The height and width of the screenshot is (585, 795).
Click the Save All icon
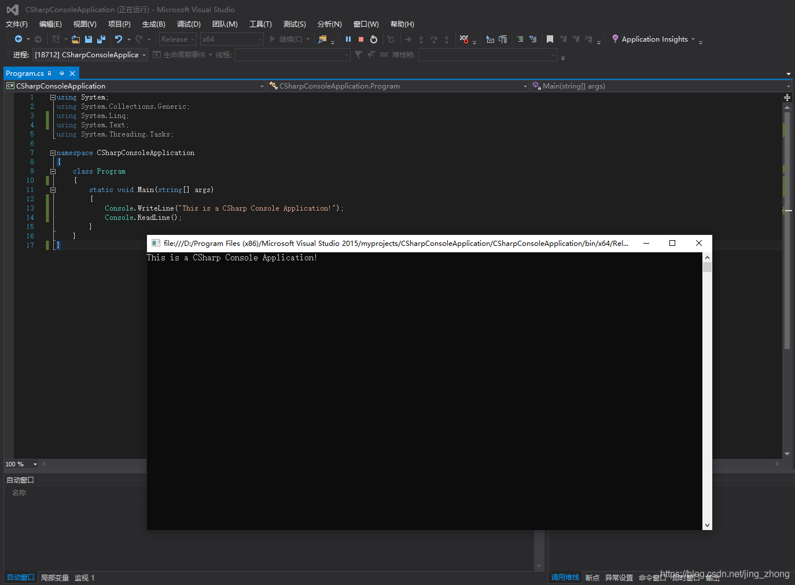tap(101, 39)
